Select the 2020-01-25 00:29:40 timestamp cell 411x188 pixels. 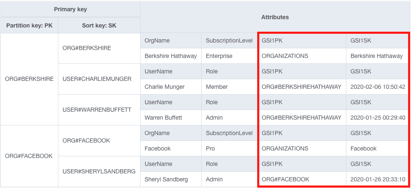378,118
